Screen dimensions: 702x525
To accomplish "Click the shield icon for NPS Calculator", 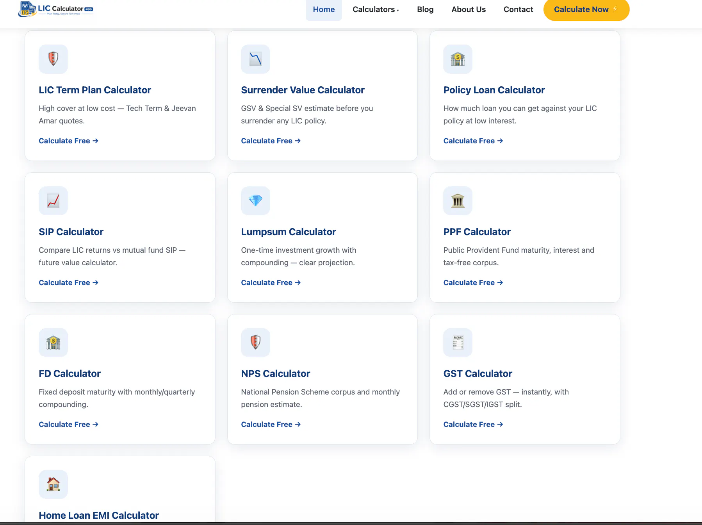I will 255,343.
